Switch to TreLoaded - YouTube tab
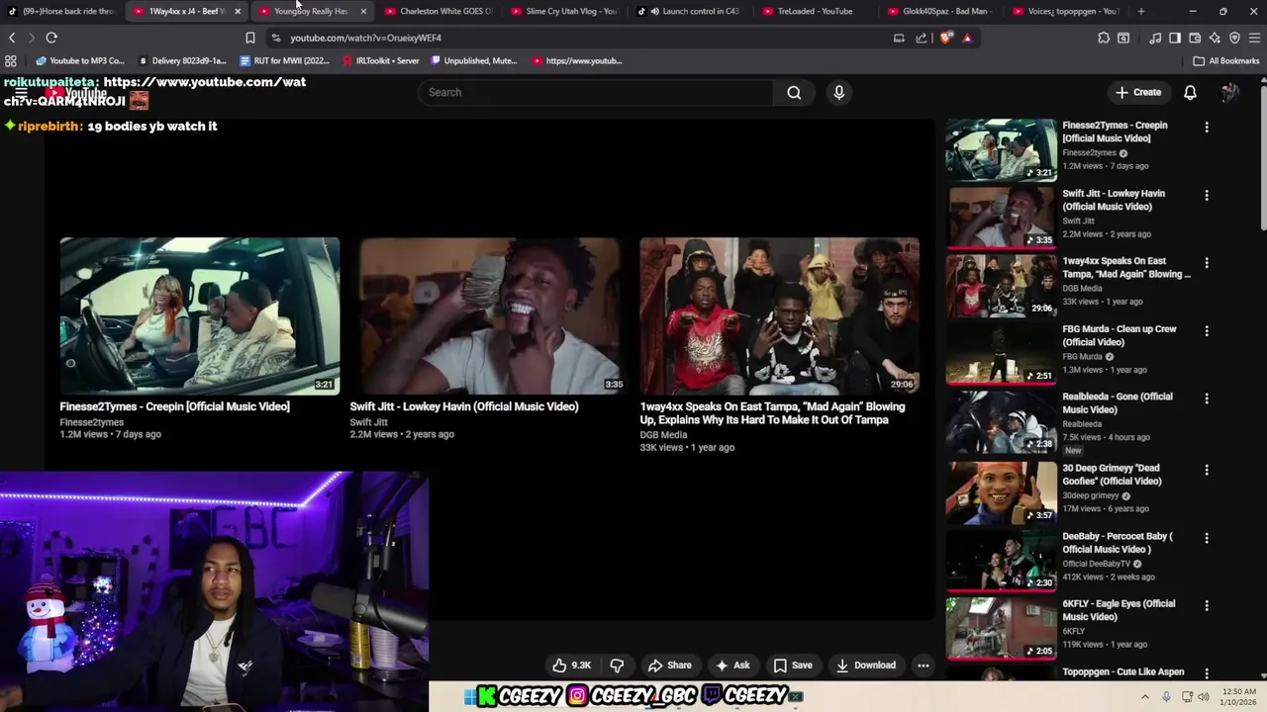This screenshot has width=1267, height=712. pos(816,11)
